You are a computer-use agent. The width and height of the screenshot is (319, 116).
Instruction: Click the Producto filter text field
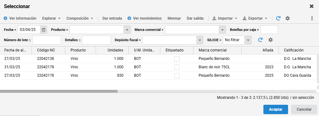[97, 30]
